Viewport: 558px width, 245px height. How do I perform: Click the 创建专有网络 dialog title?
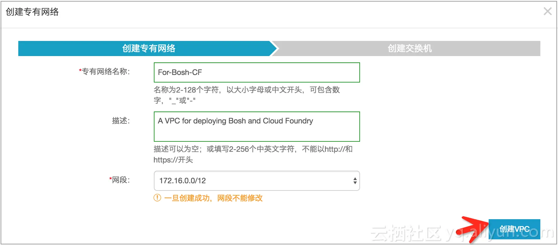tap(32, 13)
